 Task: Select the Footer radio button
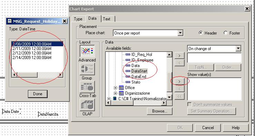[x=226, y=33]
